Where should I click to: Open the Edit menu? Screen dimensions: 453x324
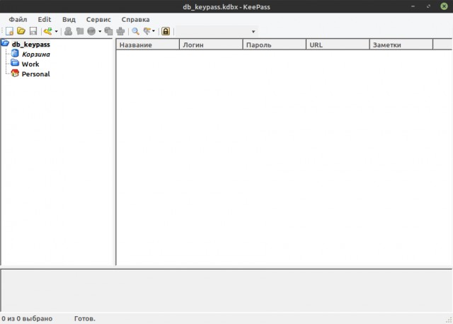(x=44, y=19)
